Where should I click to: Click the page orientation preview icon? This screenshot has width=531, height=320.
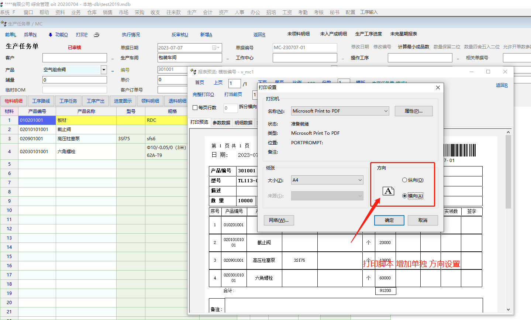(388, 191)
